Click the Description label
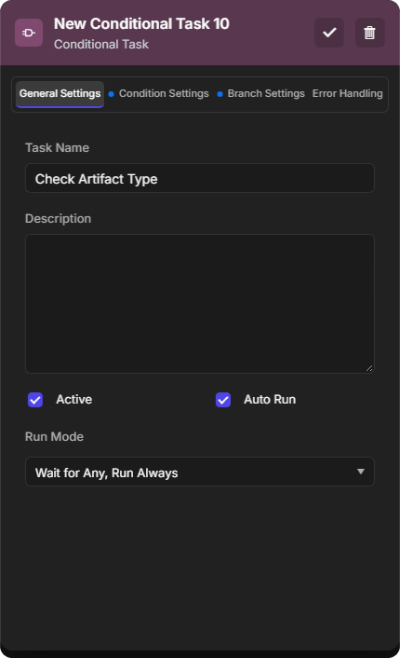 (x=59, y=219)
